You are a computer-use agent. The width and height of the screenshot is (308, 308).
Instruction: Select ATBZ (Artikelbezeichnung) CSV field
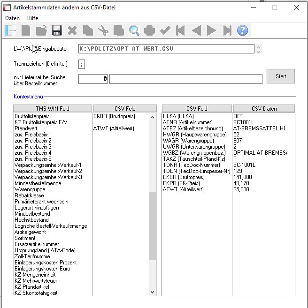(193, 128)
